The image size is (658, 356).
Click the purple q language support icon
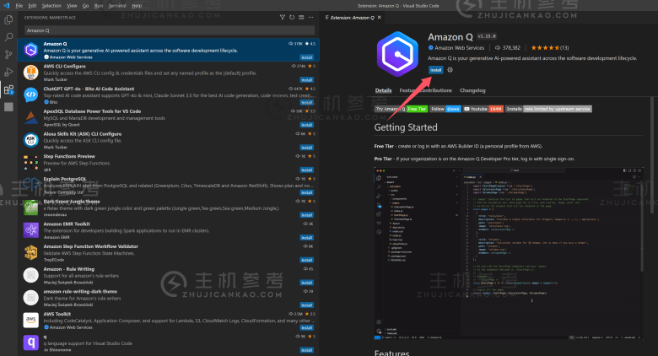click(31, 343)
